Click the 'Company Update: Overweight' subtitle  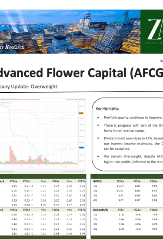[29, 87]
